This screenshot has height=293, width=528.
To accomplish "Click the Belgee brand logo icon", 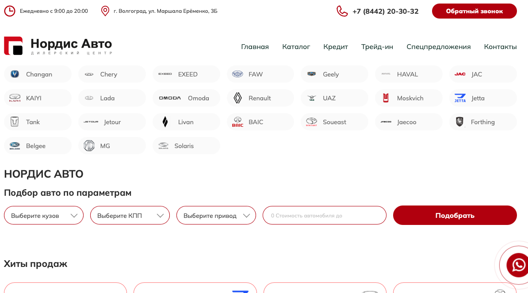I will coord(15,146).
